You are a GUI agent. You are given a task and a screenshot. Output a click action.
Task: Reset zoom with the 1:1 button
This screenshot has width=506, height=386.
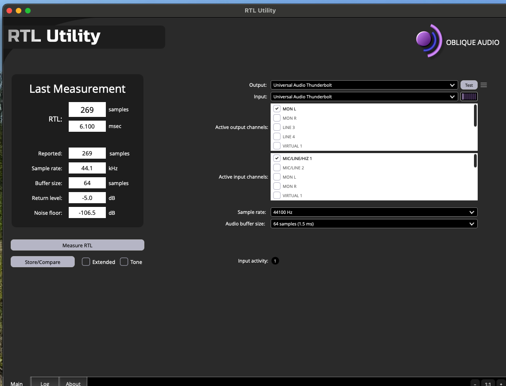point(488,383)
